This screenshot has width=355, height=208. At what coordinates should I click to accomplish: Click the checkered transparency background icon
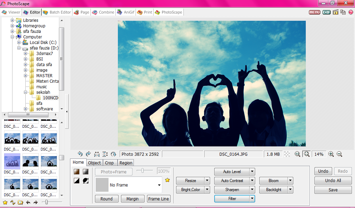pos(287,154)
